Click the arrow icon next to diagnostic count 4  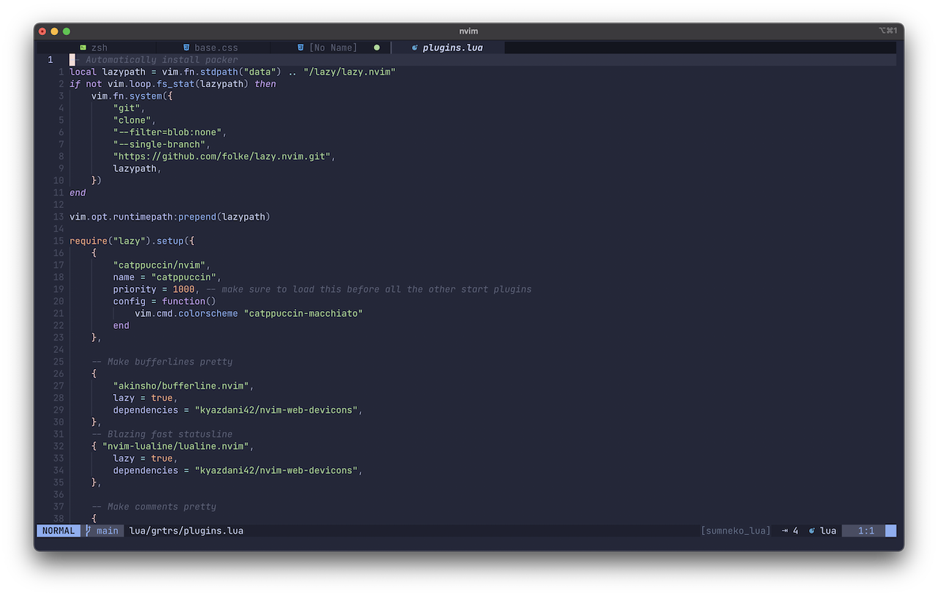pos(784,531)
